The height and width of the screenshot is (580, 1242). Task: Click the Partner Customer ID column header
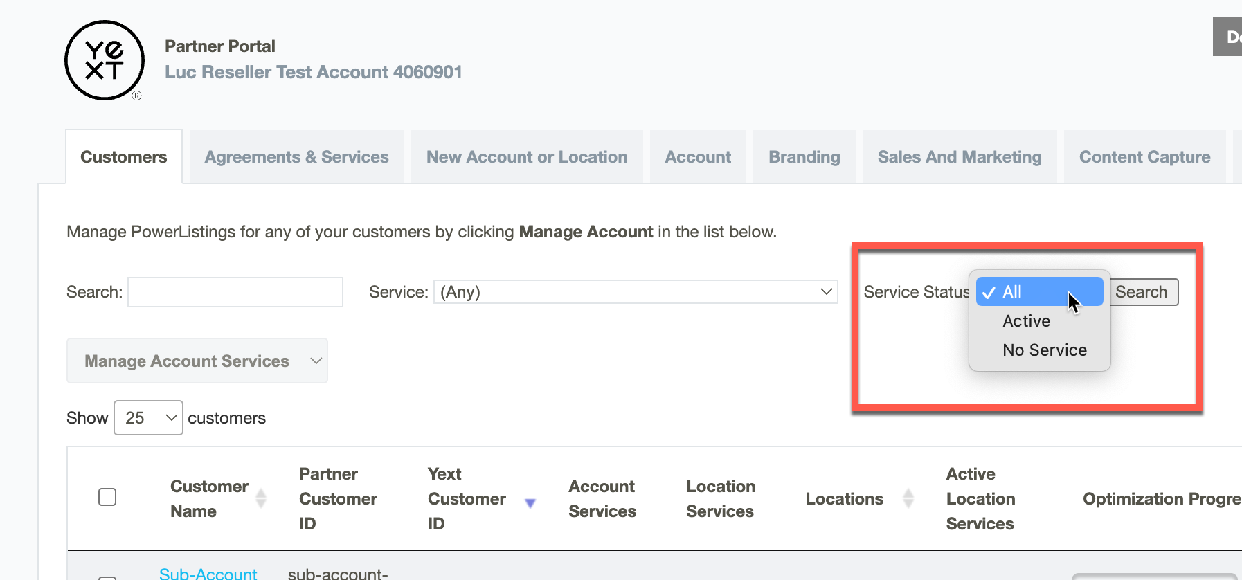338,499
